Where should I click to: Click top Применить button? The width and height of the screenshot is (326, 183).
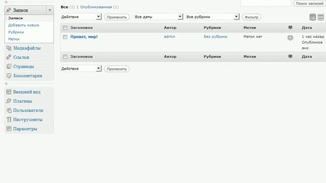click(x=117, y=17)
